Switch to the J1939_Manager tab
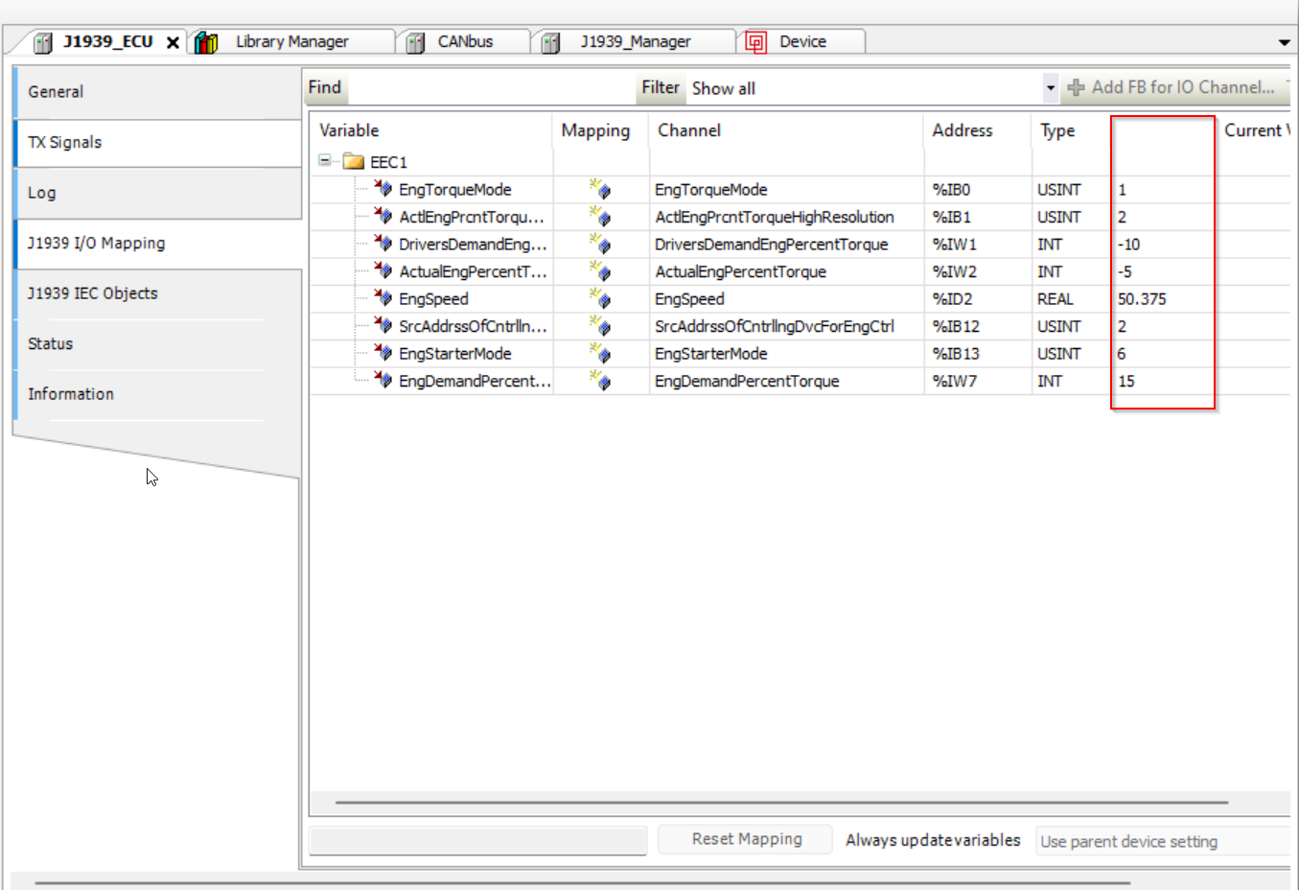The width and height of the screenshot is (1299, 890). click(x=635, y=42)
